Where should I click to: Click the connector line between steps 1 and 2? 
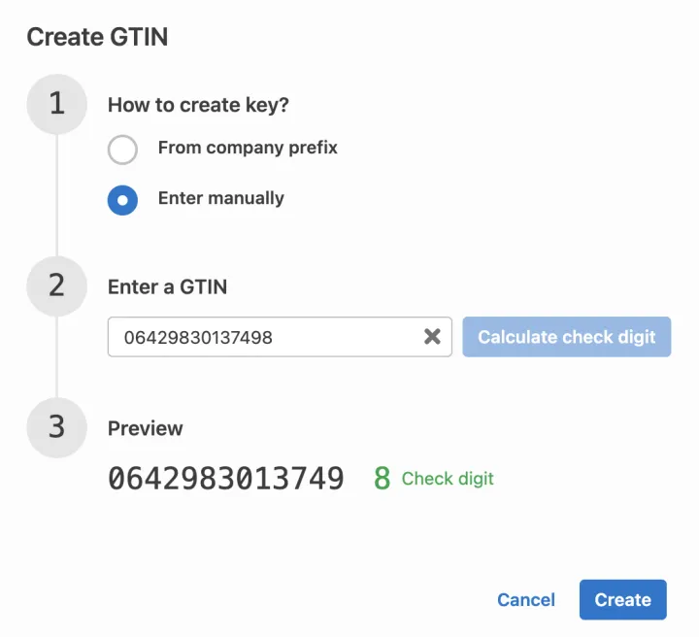coord(57,194)
